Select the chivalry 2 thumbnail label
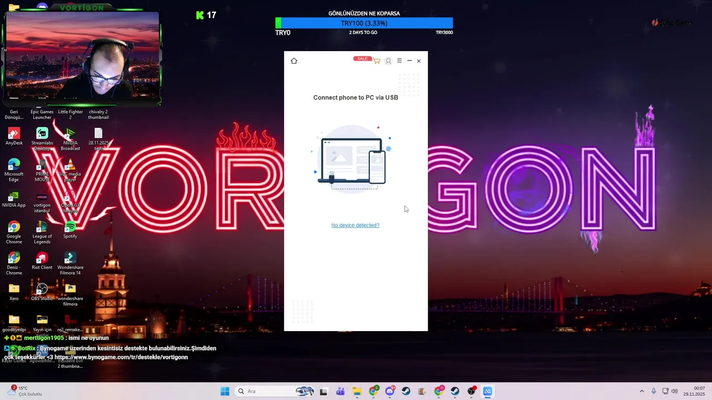This screenshot has height=400, width=712. tap(98, 114)
